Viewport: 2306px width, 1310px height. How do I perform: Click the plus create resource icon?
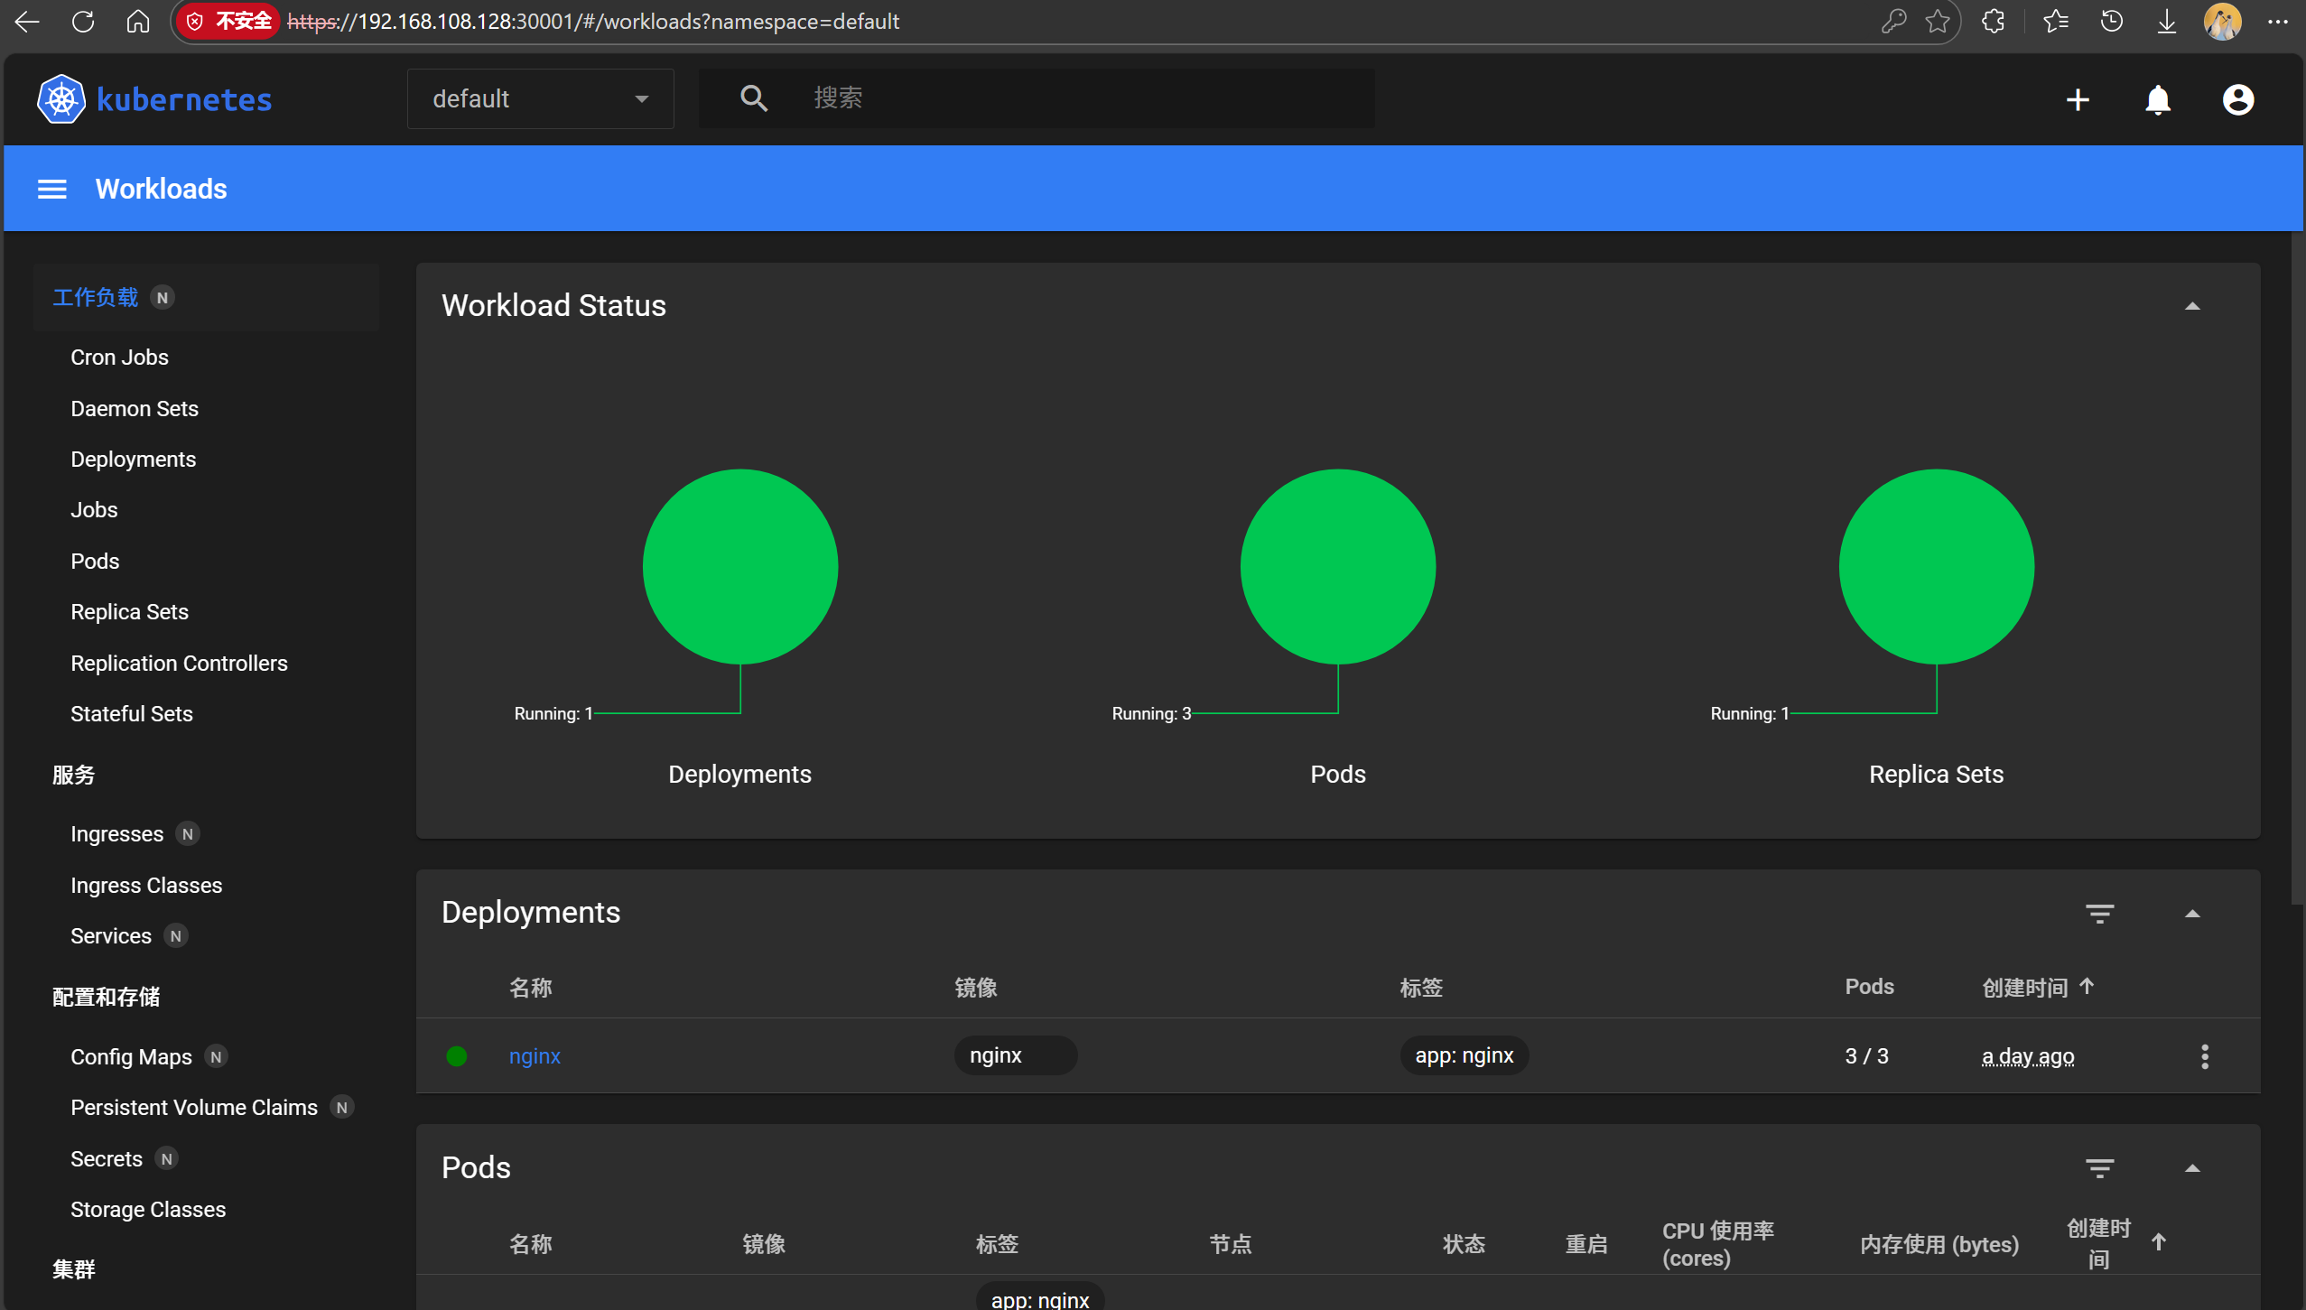point(2078,99)
